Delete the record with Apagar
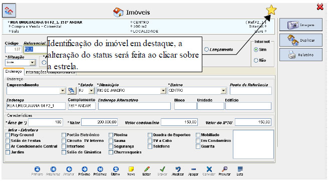Viewport: 329px width, 181px height. (193, 169)
